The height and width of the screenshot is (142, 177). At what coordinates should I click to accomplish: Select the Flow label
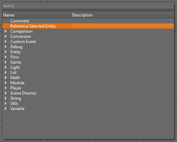point(15,57)
